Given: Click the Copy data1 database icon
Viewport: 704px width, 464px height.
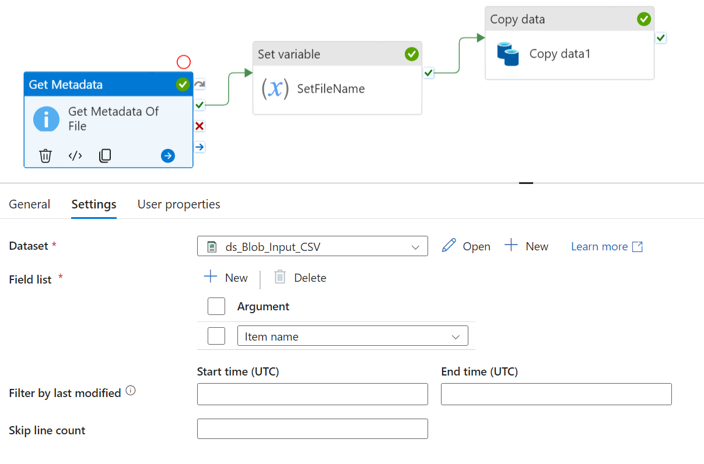Looking at the screenshot, I should click(x=507, y=54).
